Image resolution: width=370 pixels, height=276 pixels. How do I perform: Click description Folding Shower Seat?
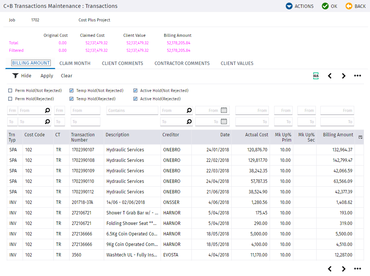click(x=132, y=223)
